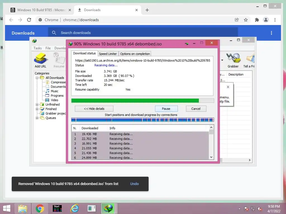Select connection row 1 with 19.436 MB
The height and width of the screenshot is (214, 286).
point(140,134)
